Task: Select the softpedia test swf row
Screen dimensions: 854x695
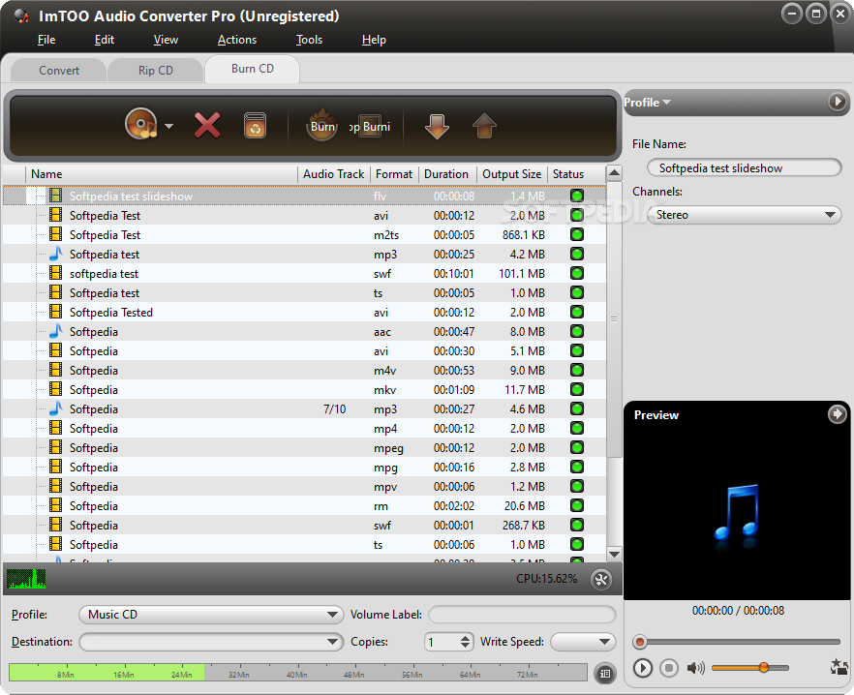Action: 304,273
